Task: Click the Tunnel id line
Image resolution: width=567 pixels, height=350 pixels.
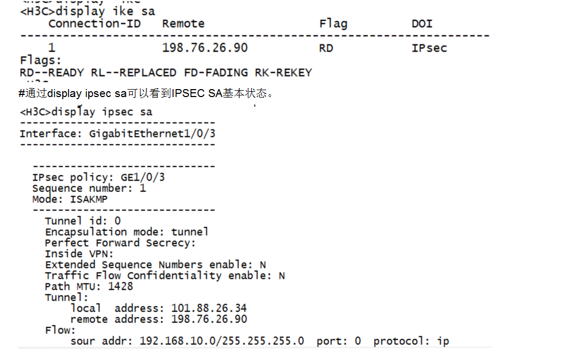Action: 83,221
